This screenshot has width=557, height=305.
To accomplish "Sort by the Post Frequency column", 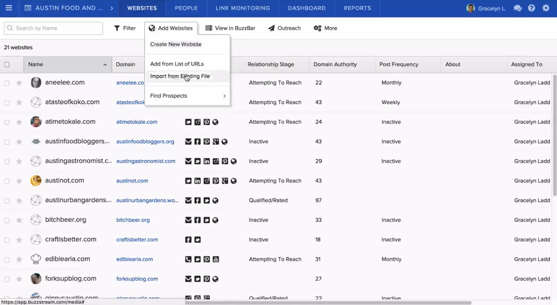I will 408,64.
